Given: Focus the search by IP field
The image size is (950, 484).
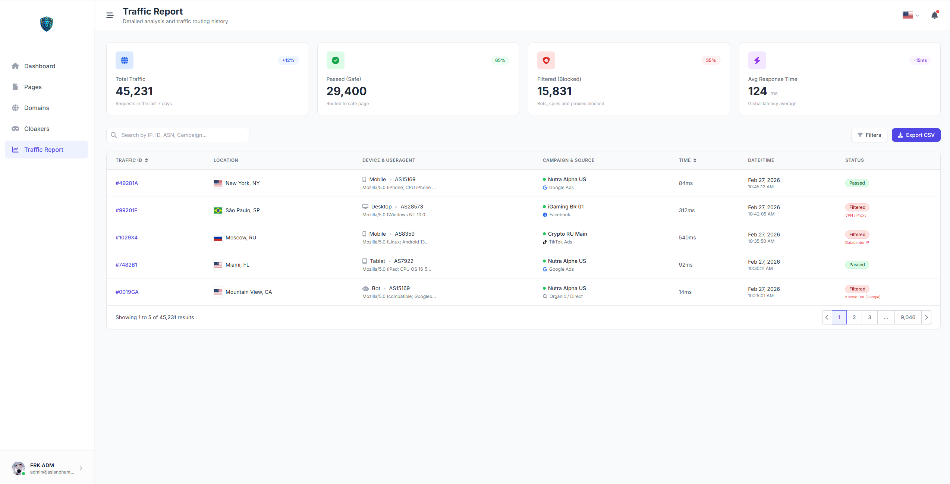Looking at the screenshot, I should 183,135.
